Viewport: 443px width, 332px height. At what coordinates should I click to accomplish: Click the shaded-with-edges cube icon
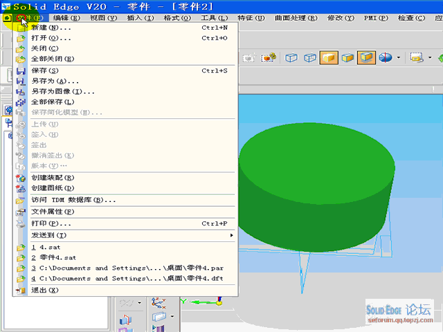pos(347,58)
